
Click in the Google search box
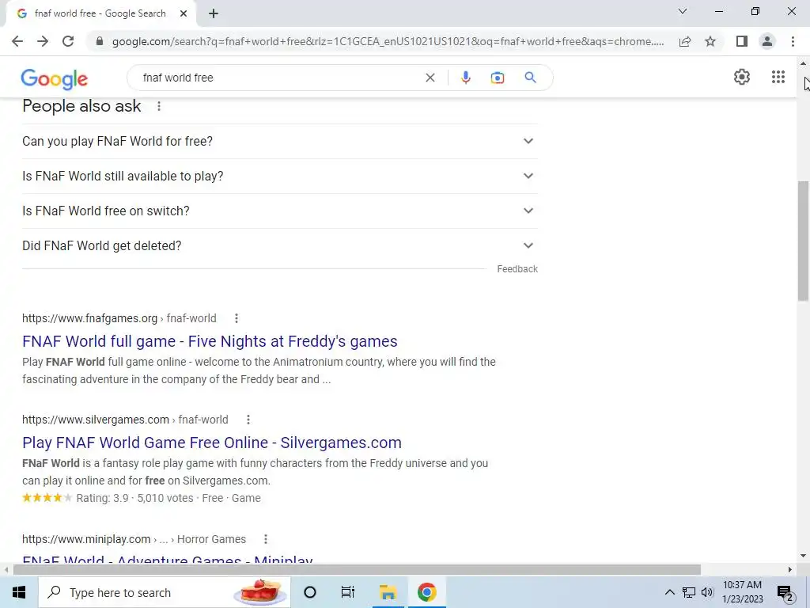click(x=279, y=78)
